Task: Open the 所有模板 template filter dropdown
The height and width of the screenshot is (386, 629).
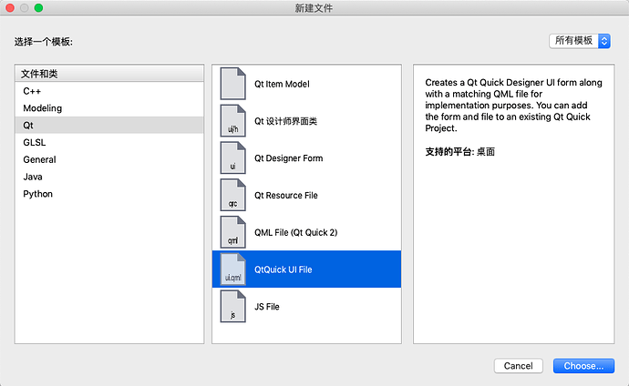Action: (580, 41)
